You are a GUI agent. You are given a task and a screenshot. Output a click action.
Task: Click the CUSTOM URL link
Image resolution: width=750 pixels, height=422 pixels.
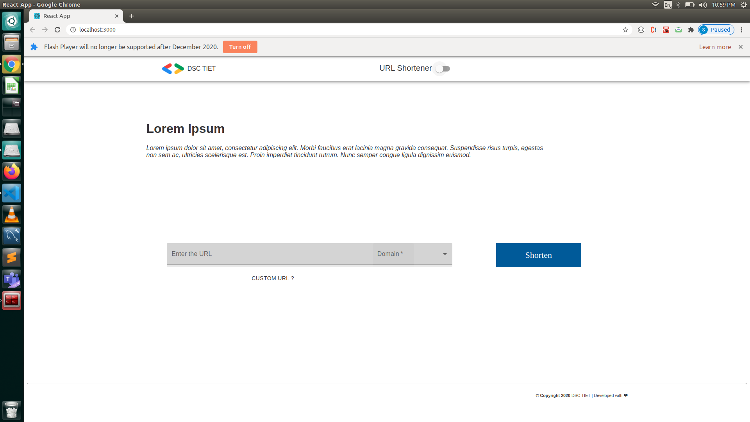coord(273,278)
